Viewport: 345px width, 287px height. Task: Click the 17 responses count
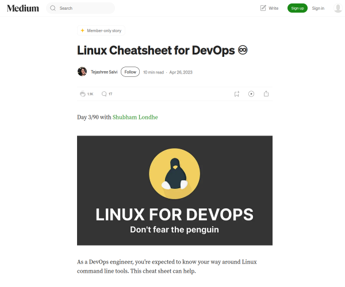(x=110, y=94)
